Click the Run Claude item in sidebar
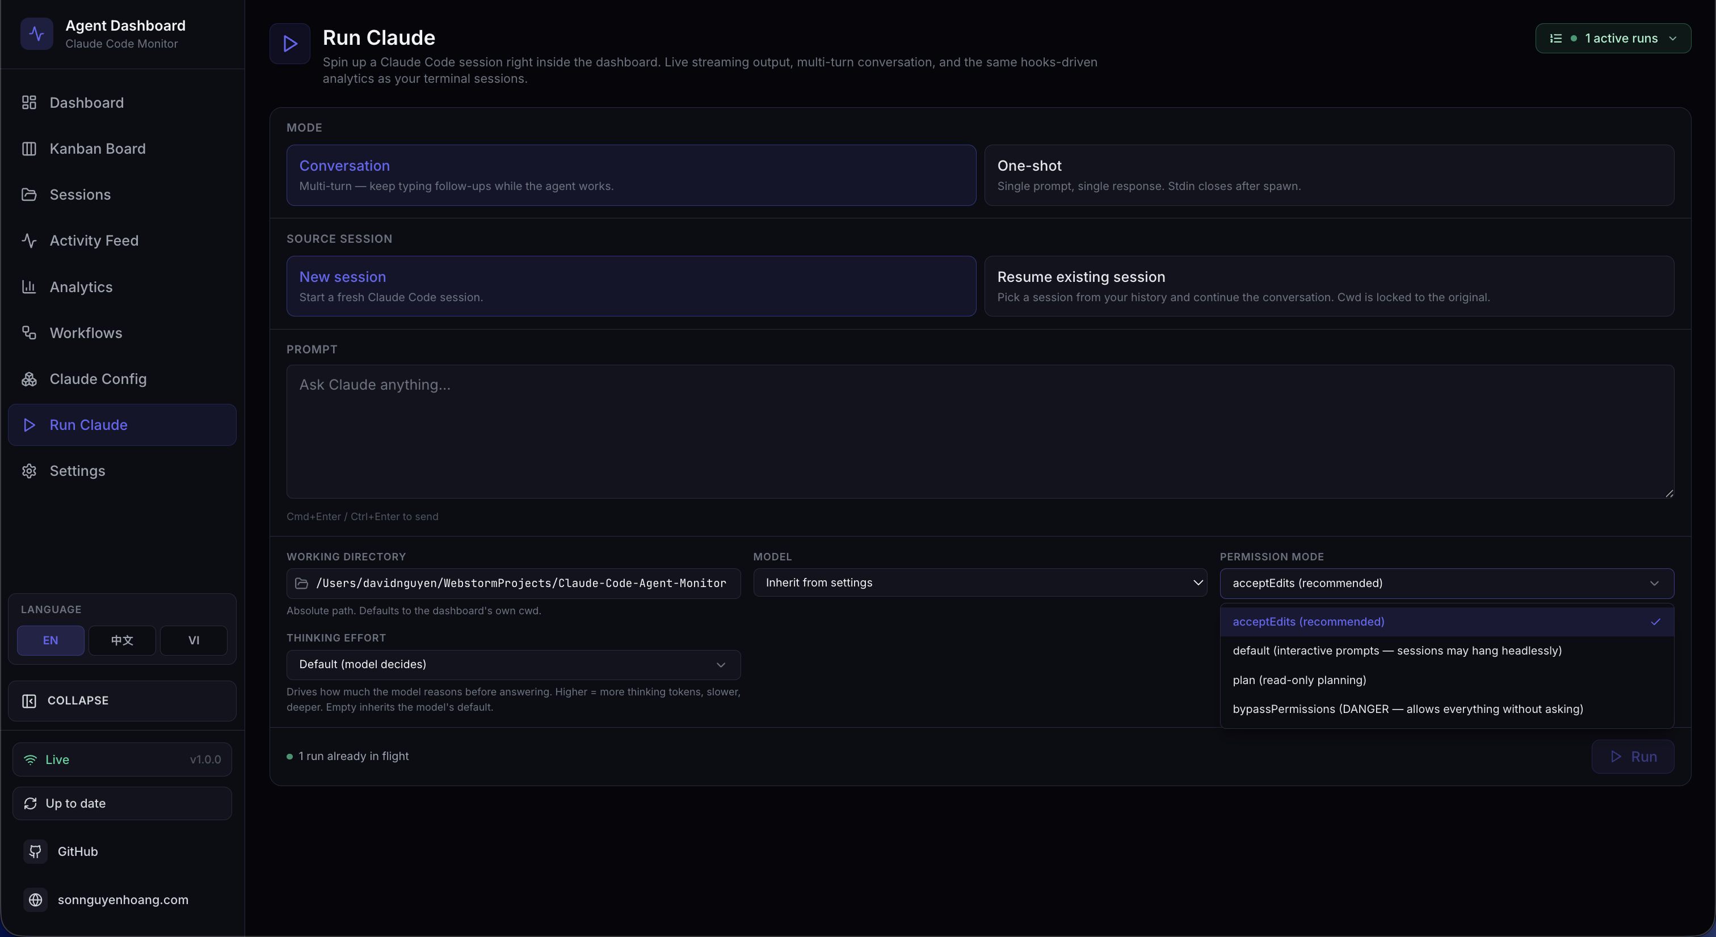 tap(122, 425)
